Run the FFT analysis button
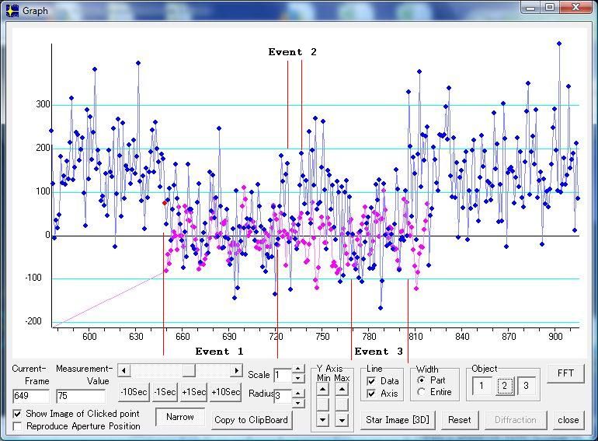This screenshot has width=598, height=441. coord(565,373)
